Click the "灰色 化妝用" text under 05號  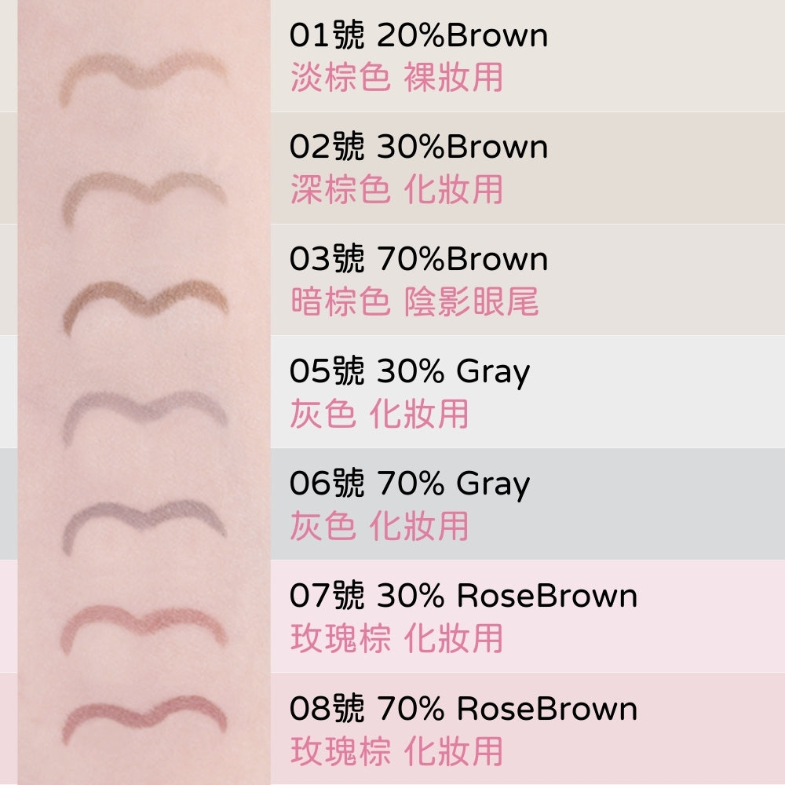[x=379, y=414]
